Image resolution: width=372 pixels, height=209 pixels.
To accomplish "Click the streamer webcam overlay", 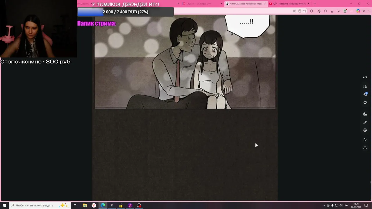I will coord(38,29).
